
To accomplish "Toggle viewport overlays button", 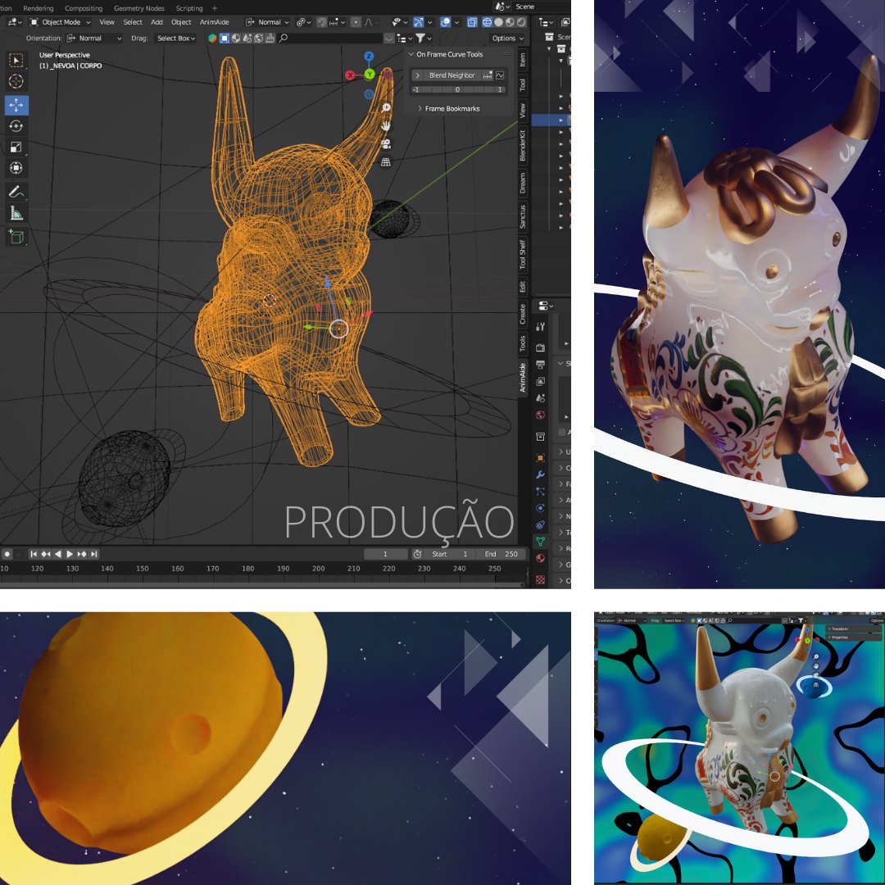I will [445, 22].
